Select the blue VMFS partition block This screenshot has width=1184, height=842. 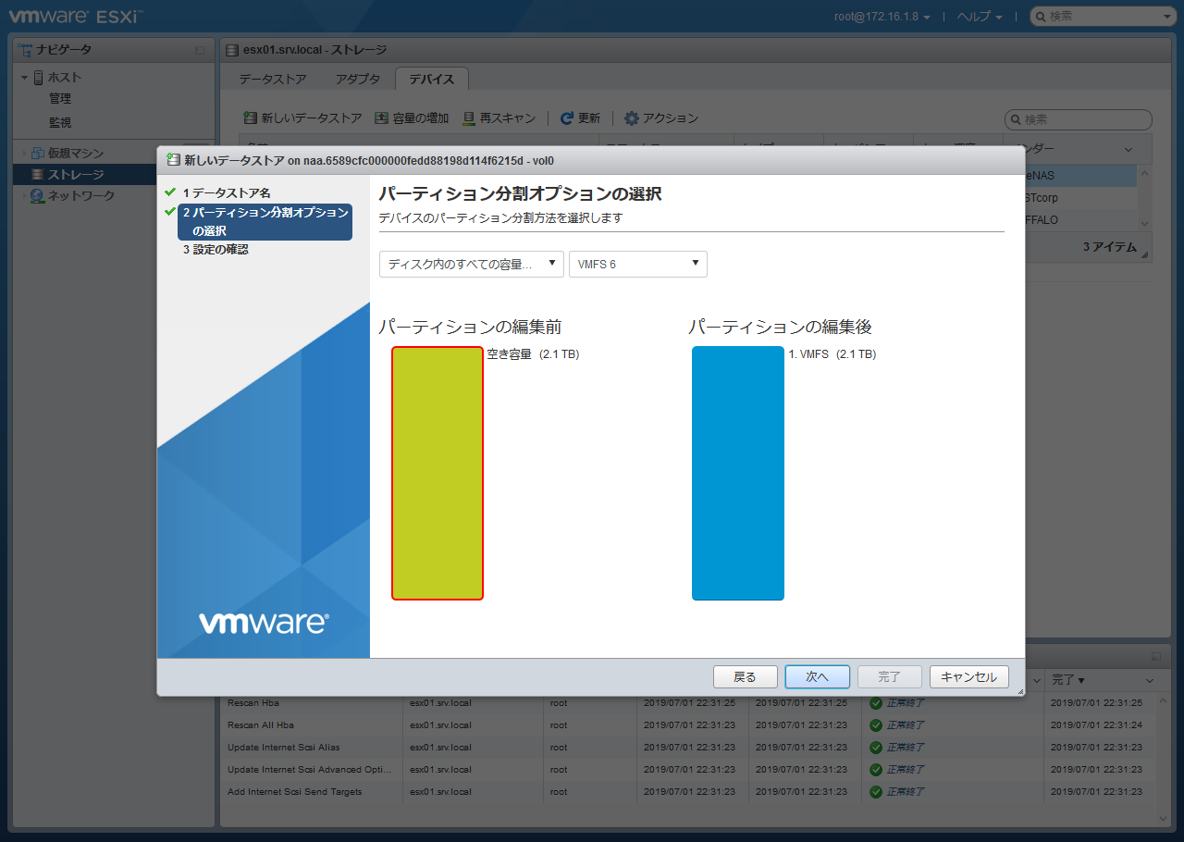point(738,473)
